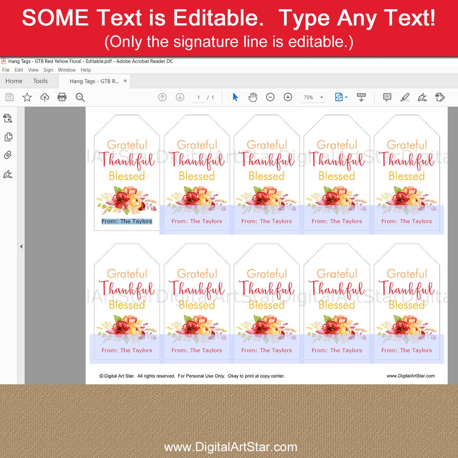Zoom out of the page
The width and height of the screenshot is (458, 458).
click(271, 97)
